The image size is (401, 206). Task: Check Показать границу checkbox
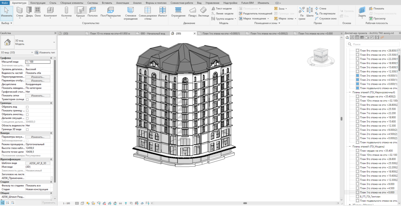pos(27,111)
